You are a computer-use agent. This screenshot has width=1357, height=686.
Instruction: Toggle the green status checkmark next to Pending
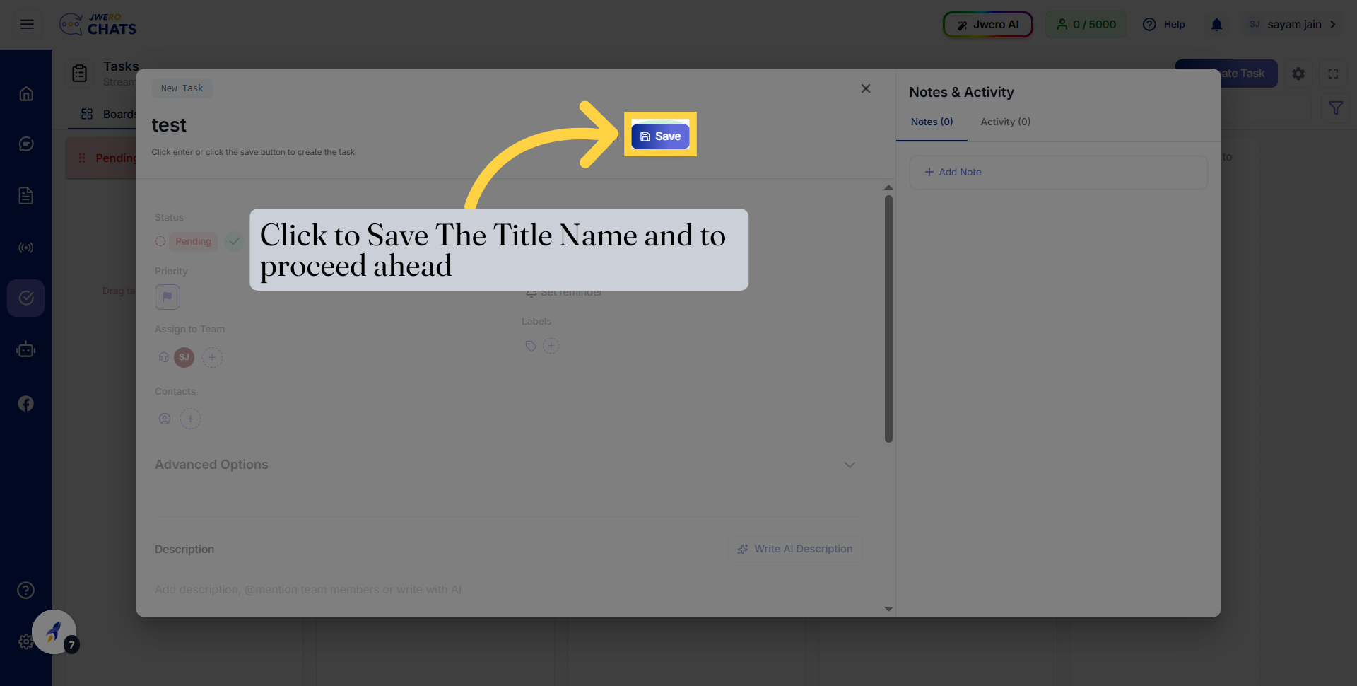(x=235, y=241)
